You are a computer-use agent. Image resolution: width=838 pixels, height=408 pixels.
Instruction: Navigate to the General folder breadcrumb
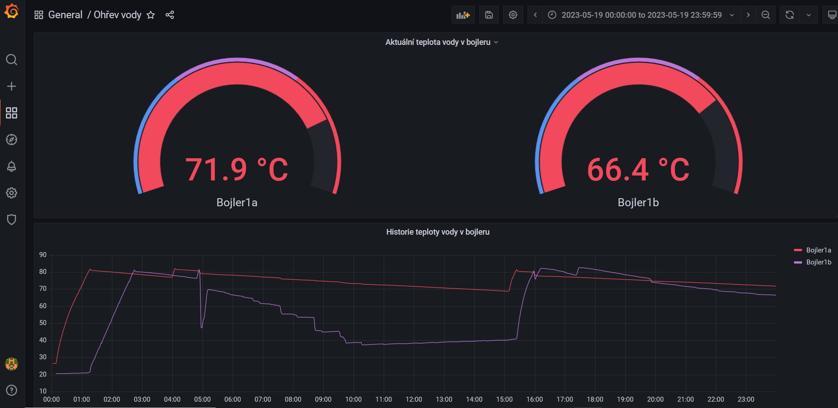(65, 15)
